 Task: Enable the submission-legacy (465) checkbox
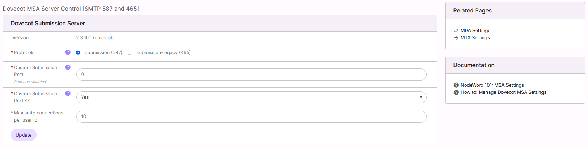130,53
